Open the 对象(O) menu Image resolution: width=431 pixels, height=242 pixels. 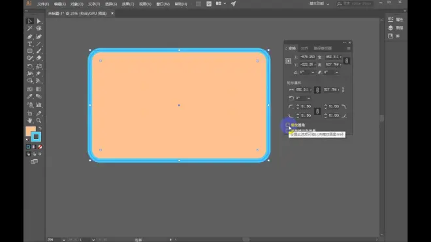[76, 4]
